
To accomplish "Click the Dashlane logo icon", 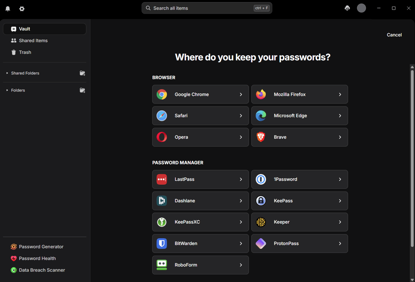I will tap(162, 201).
